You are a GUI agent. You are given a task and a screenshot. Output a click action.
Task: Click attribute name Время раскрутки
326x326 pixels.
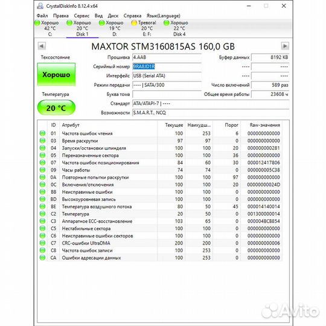[80, 141]
